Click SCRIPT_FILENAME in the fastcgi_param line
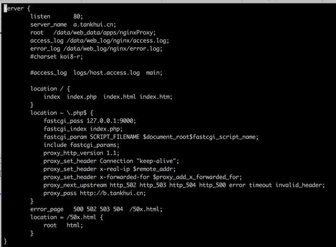 click(x=114, y=137)
